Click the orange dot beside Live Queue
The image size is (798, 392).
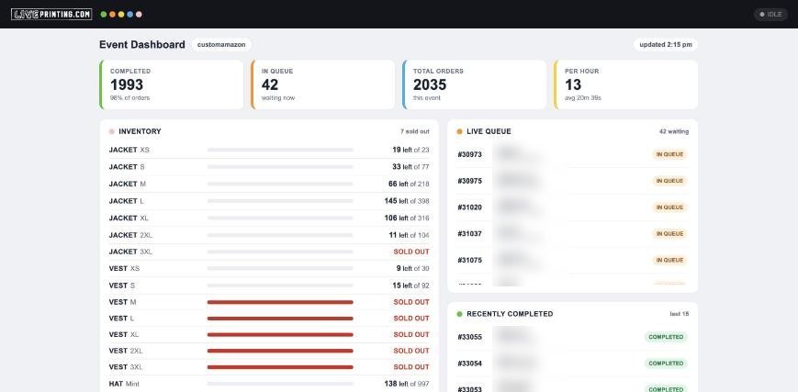point(459,131)
